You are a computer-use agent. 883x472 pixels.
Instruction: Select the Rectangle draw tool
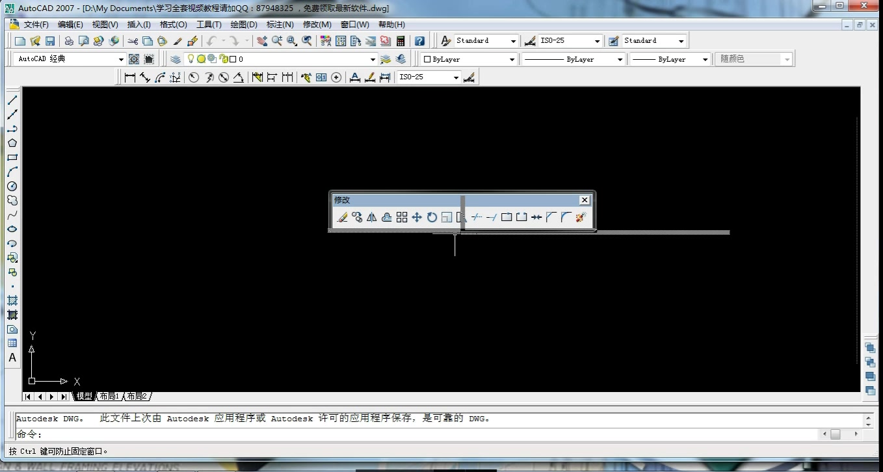point(12,157)
